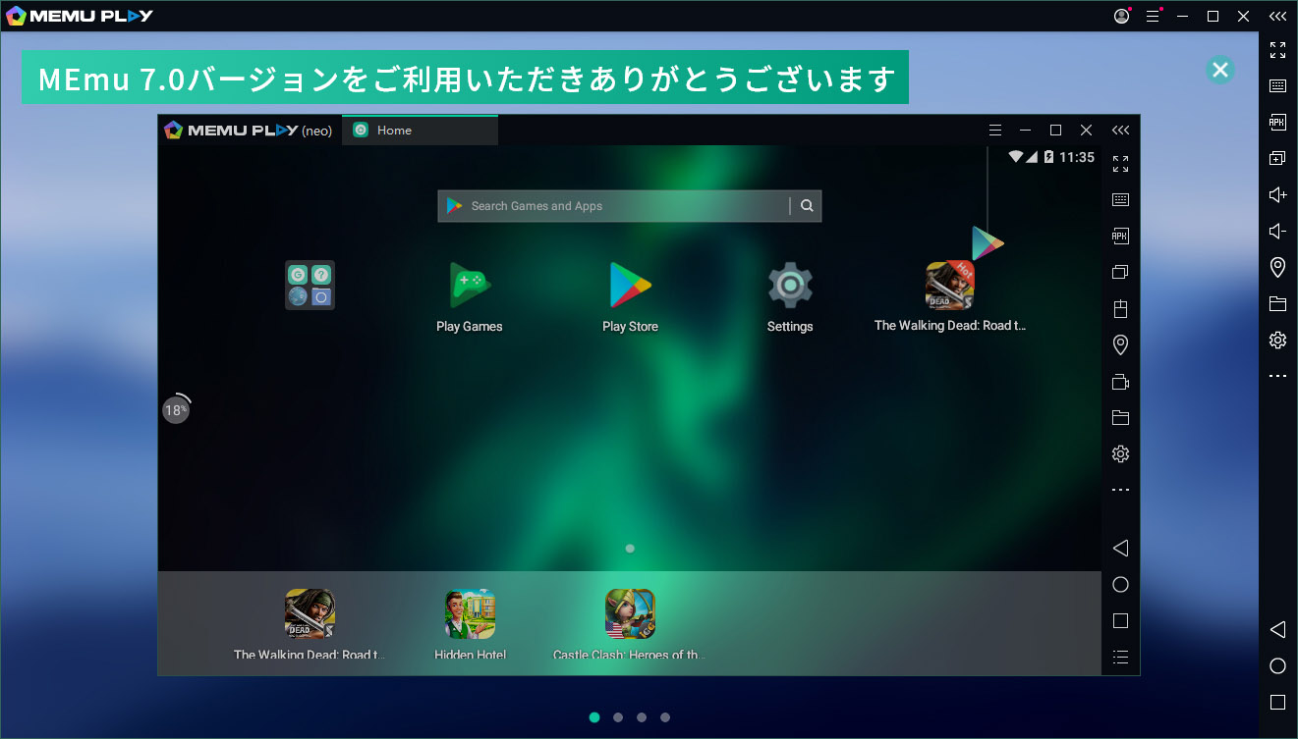Launch Play Games app
Viewport: 1298px width, 739px height.
(x=470, y=297)
